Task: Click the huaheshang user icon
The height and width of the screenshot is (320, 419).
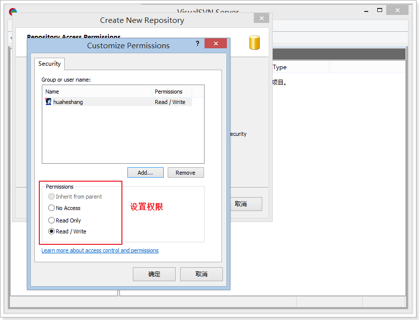Action: (48, 102)
